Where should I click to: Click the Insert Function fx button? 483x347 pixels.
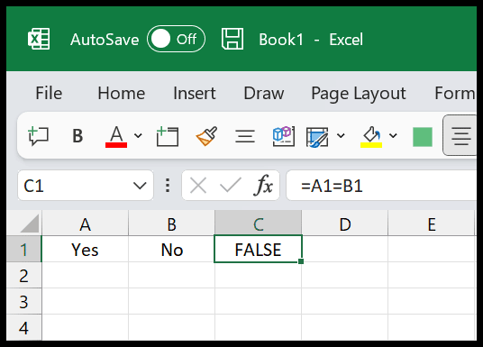[264, 186]
